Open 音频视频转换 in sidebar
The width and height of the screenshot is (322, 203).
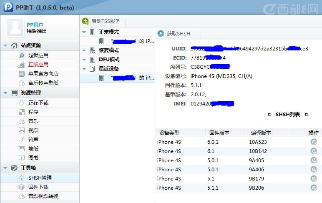coord(43,196)
